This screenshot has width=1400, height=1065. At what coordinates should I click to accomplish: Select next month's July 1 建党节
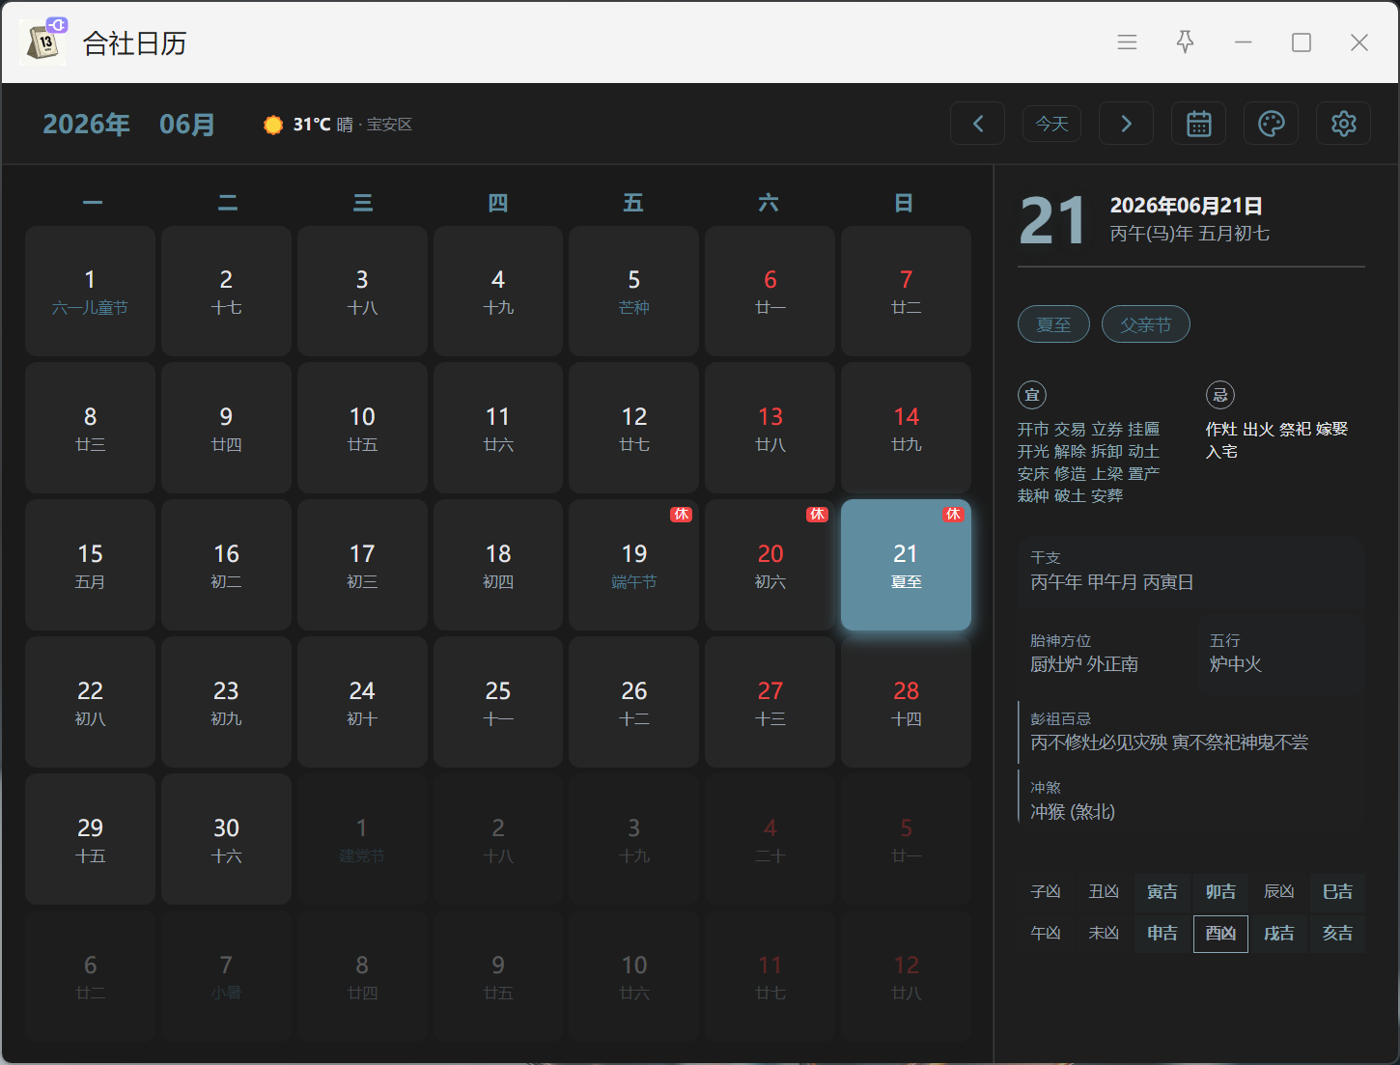coord(362,840)
